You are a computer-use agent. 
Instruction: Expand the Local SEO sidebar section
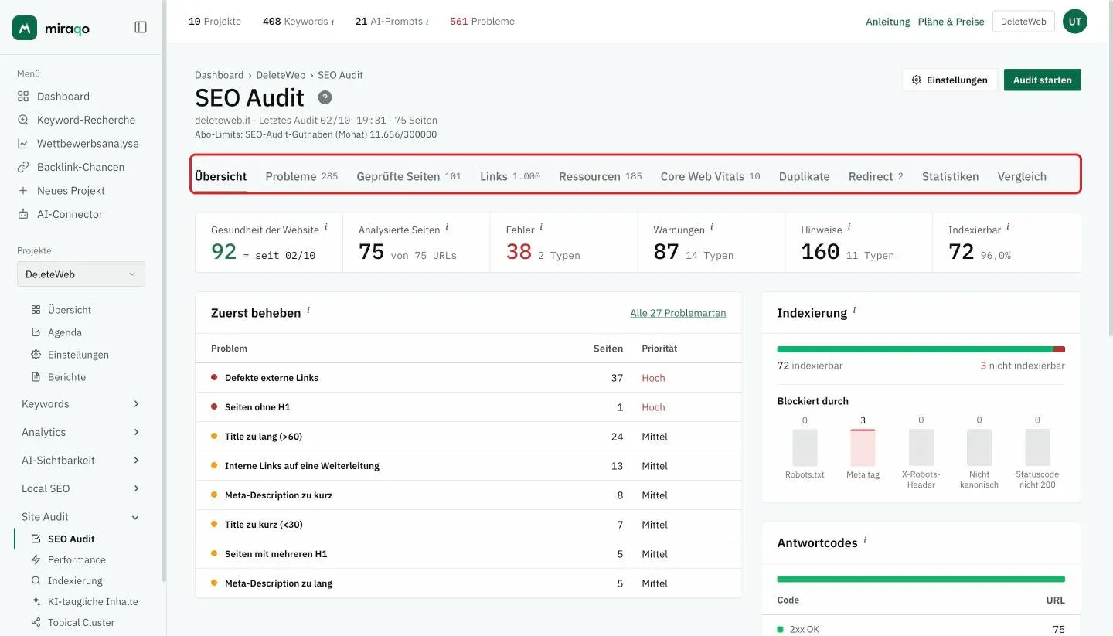point(81,488)
